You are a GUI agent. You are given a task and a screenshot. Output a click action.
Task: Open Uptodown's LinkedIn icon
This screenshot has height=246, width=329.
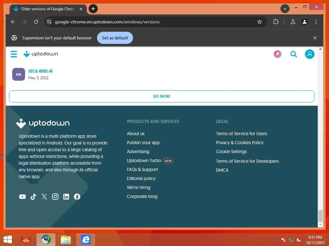click(x=66, y=197)
